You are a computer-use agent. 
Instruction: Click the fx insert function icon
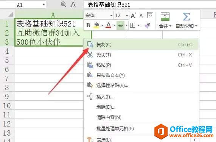pyautogui.click(x=73, y=5)
